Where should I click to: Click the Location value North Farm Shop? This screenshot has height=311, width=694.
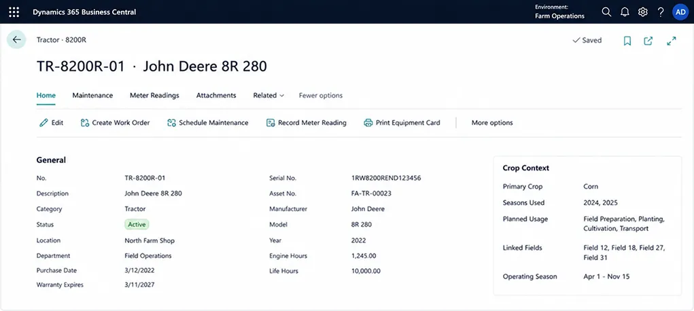150,240
